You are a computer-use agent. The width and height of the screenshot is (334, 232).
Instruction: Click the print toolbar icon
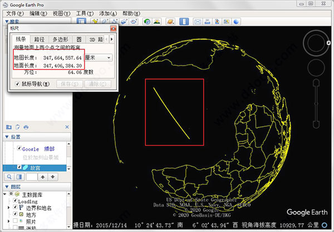tap(207, 22)
